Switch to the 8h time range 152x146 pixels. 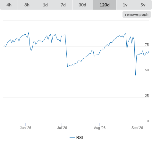click(27, 5)
